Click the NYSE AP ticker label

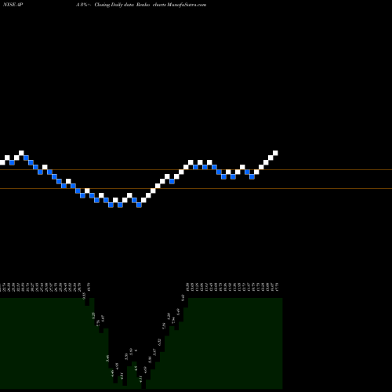click(13, 5)
